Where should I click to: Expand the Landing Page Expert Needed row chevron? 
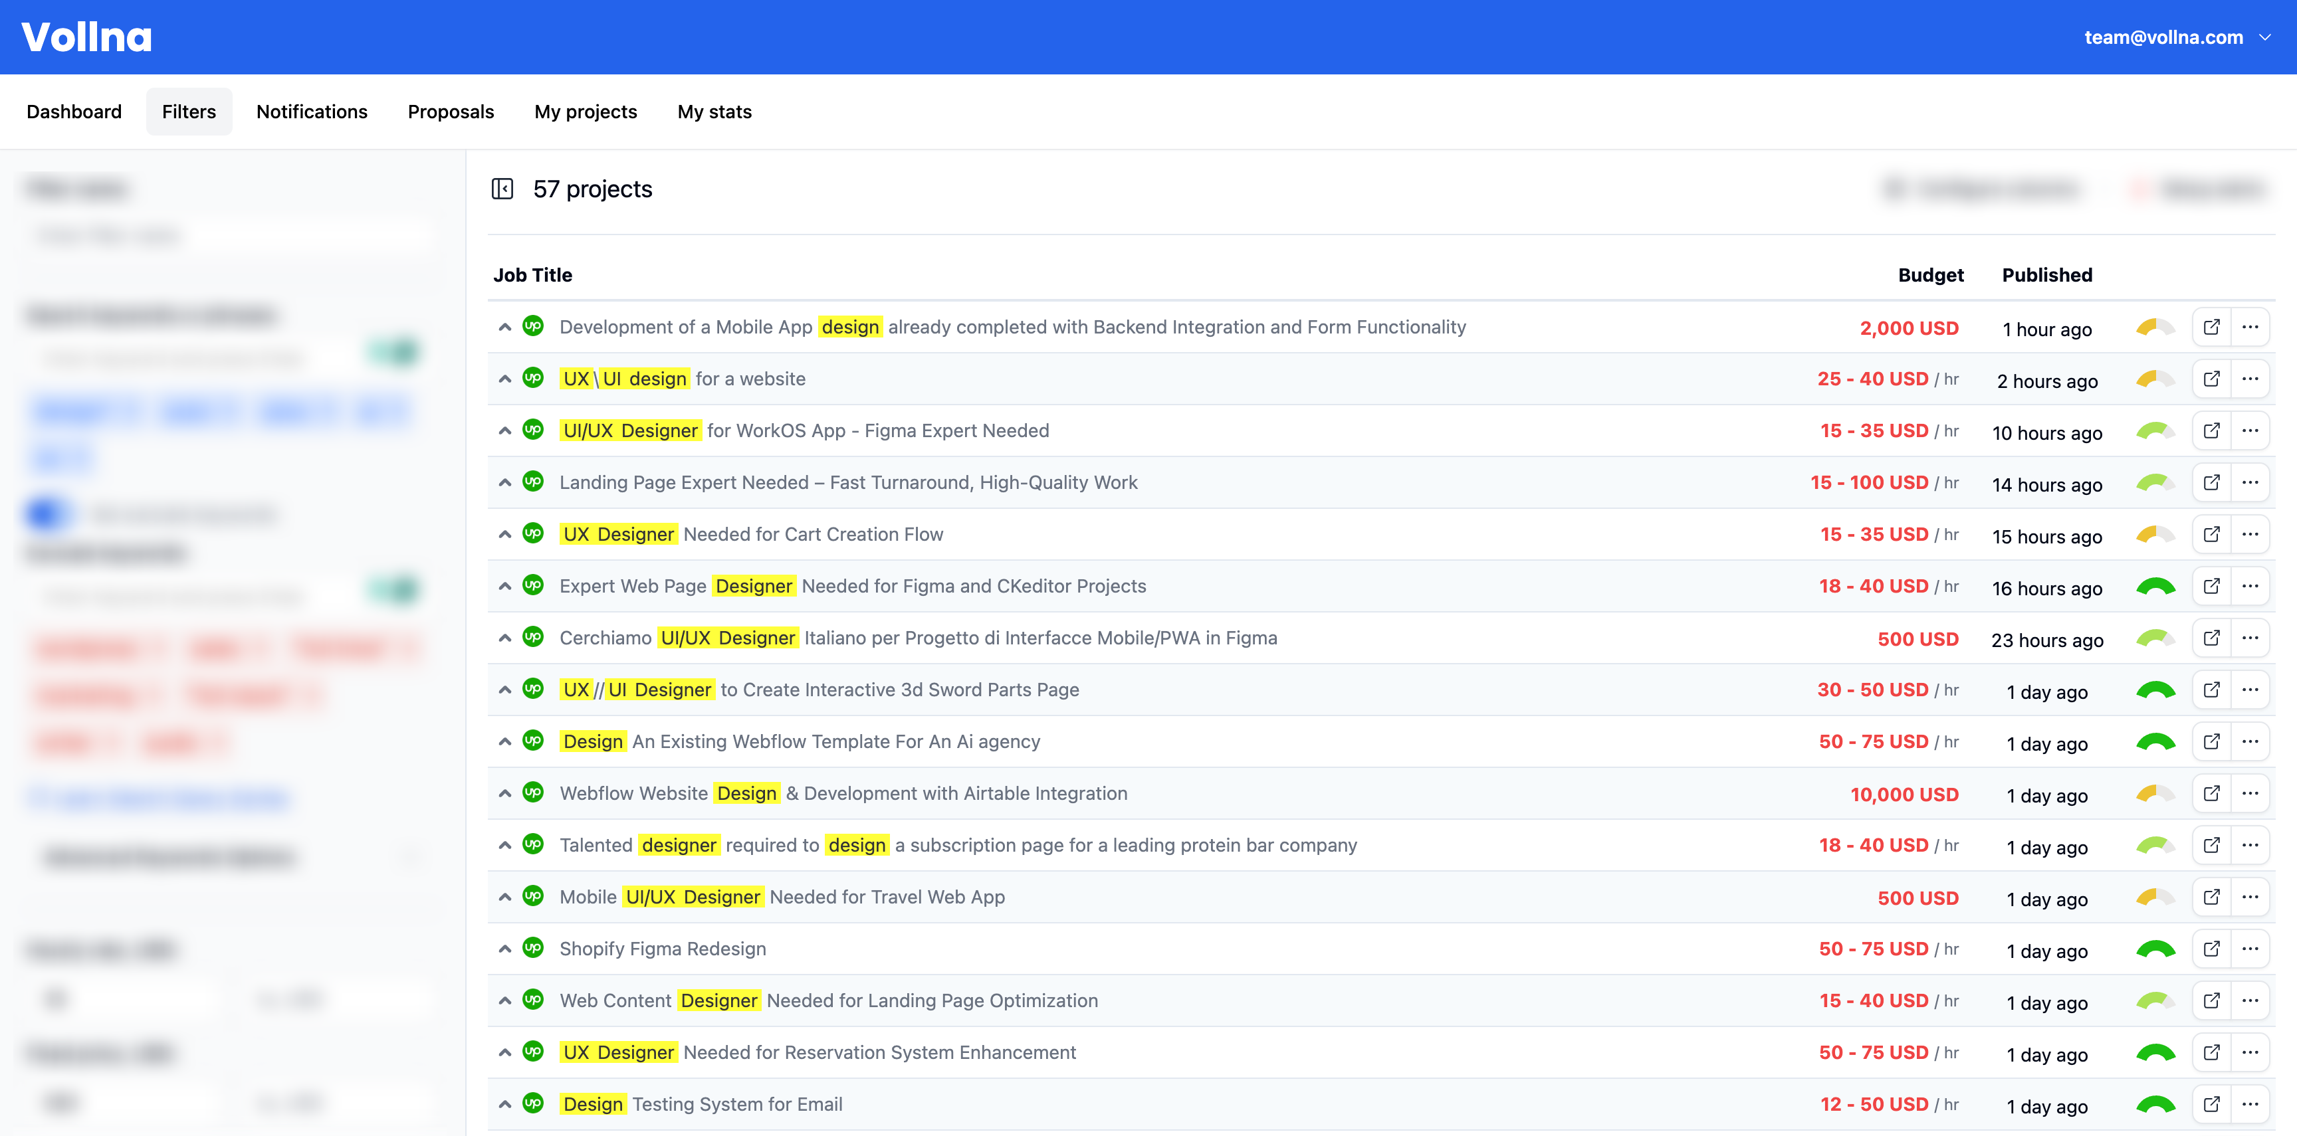504,483
